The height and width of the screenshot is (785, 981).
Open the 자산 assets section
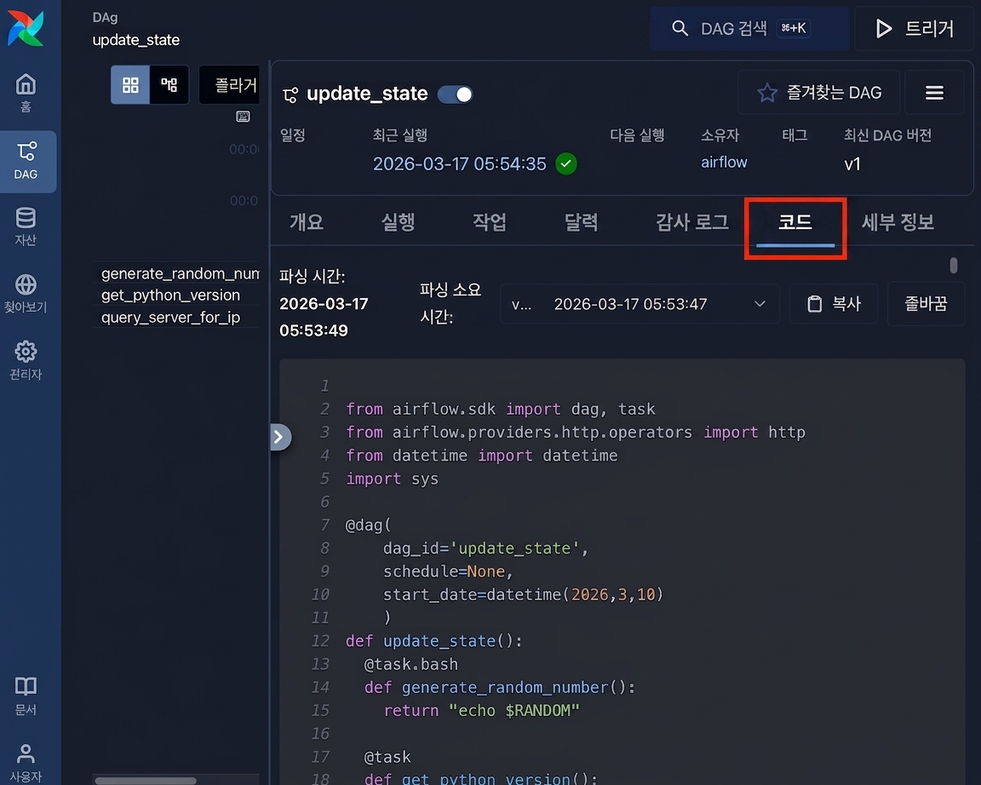(26, 227)
